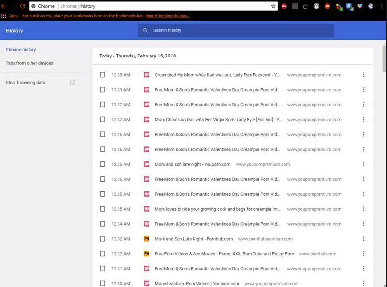The image size is (387, 287).
Task: Click the chrome://history address bar
Action: point(153,6)
